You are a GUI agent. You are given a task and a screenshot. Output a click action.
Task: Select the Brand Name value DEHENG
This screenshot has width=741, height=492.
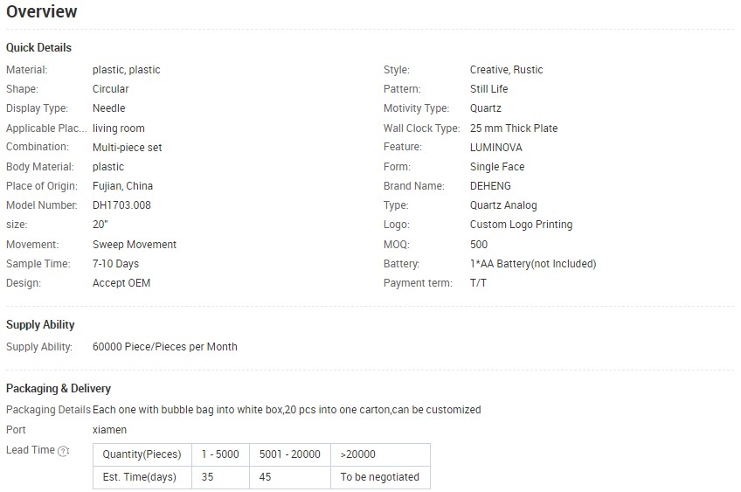pyautogui.click(x=490, y=186)
